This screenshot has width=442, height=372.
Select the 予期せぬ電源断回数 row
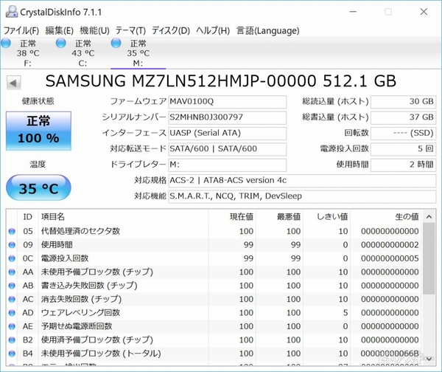[x=214, y=326]
